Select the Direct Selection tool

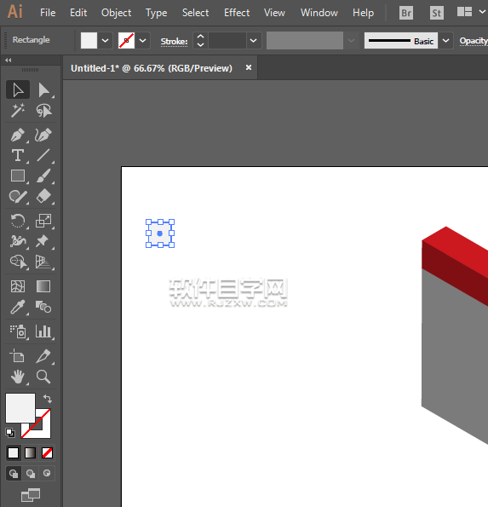[x=43, y=89]
